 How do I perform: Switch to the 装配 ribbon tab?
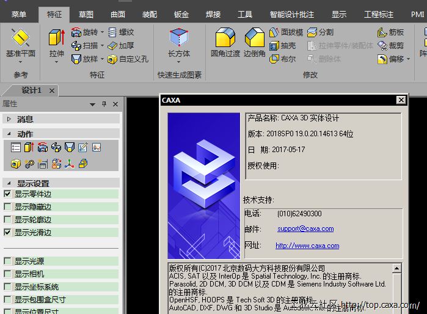(x=150, y=14)
